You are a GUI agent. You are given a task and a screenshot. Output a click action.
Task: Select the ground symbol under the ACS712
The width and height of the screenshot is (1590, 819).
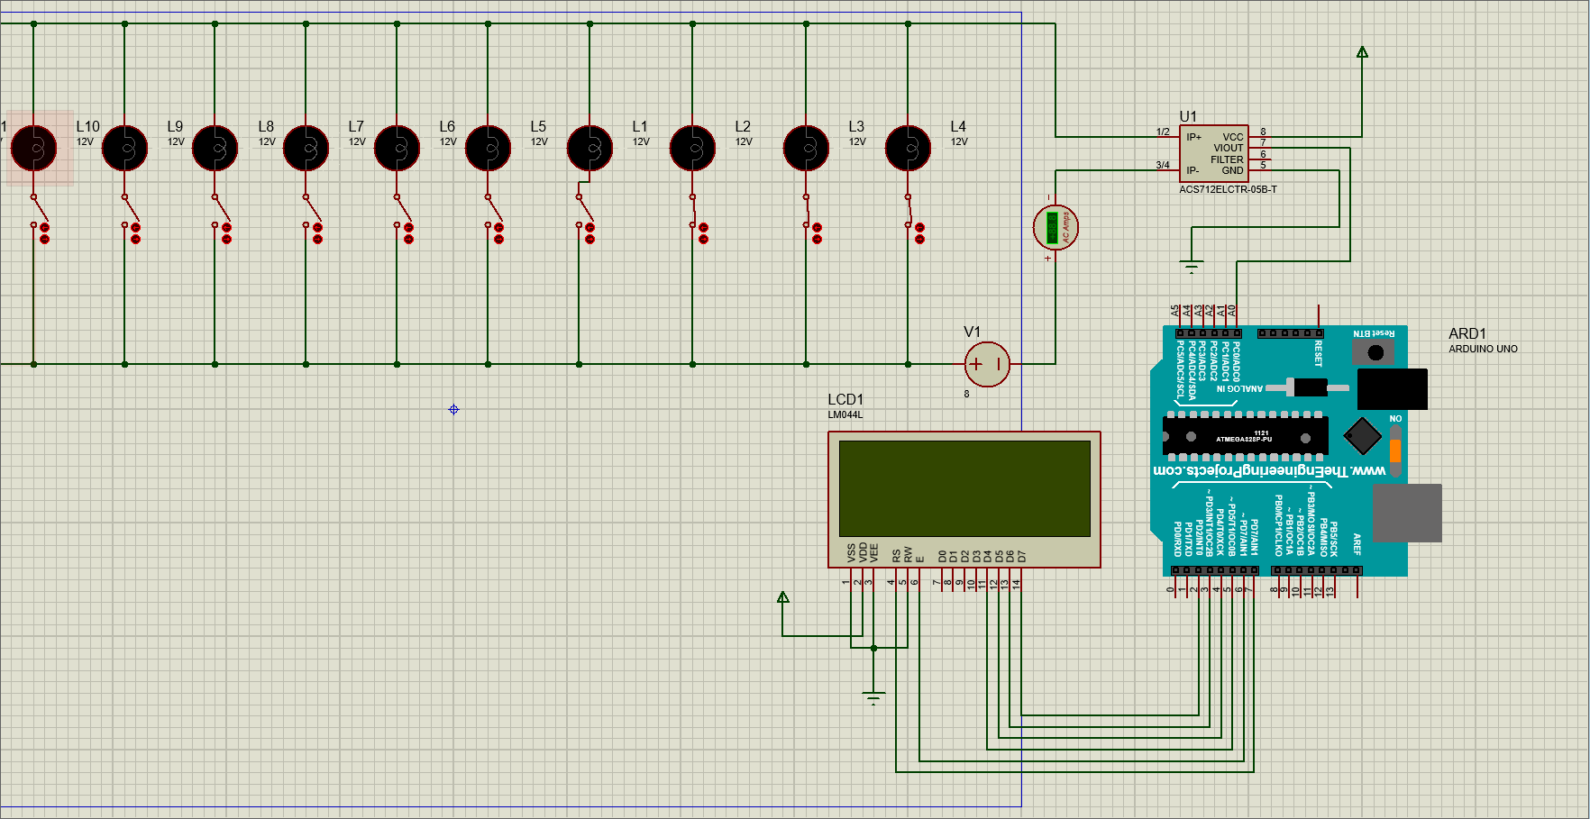(x=1192, y=266)
